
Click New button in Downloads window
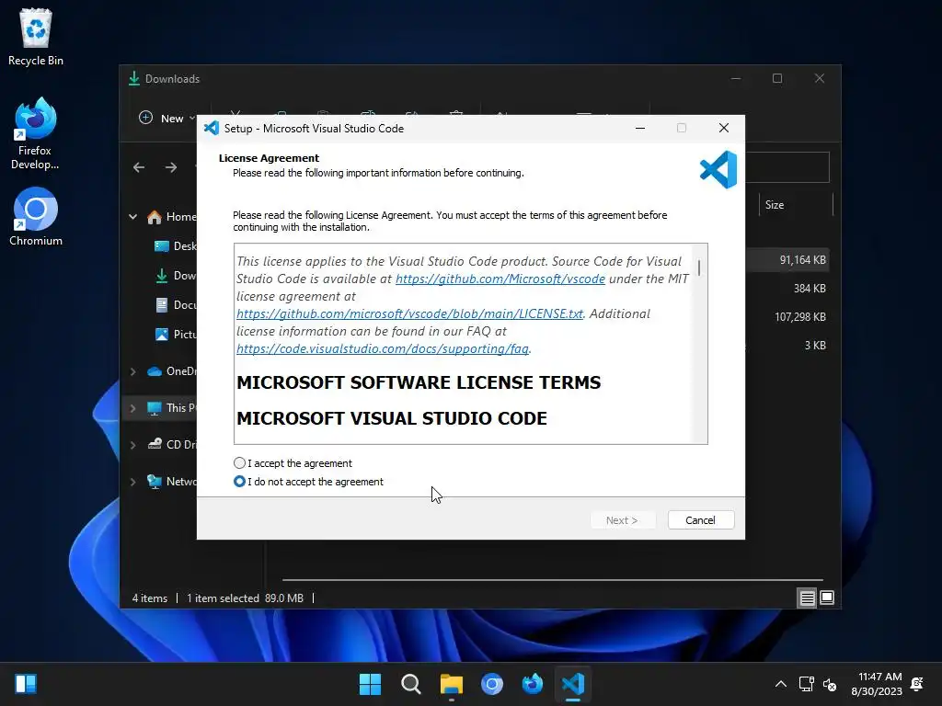tap(167, 119)
